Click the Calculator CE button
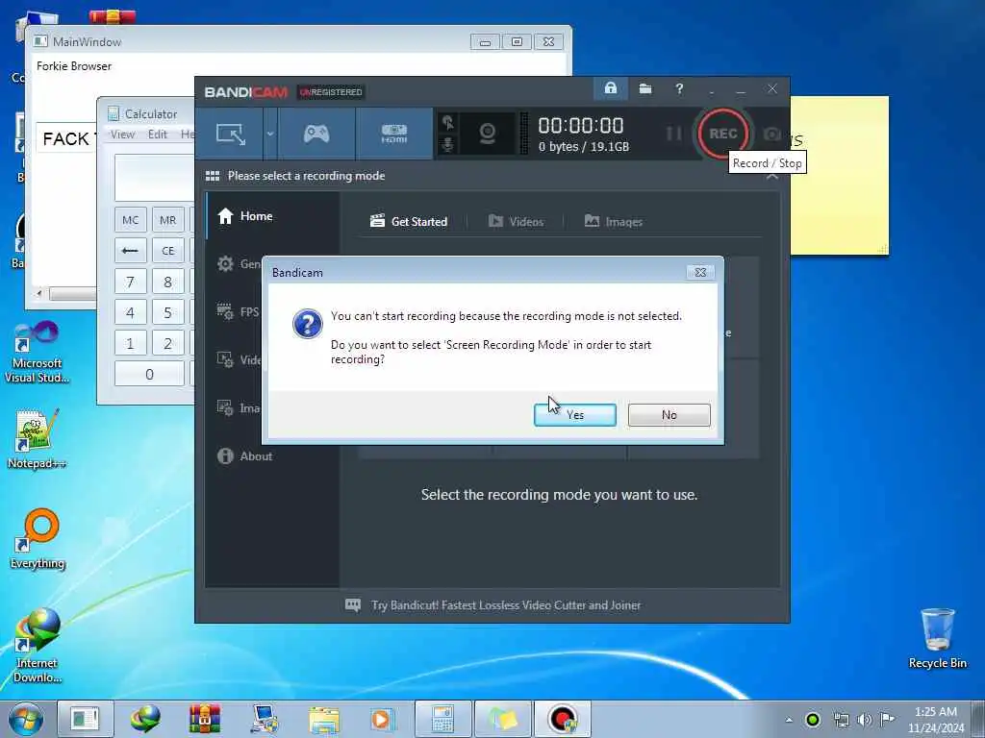The width and height of the screenshot is (985, 738). 167,251
